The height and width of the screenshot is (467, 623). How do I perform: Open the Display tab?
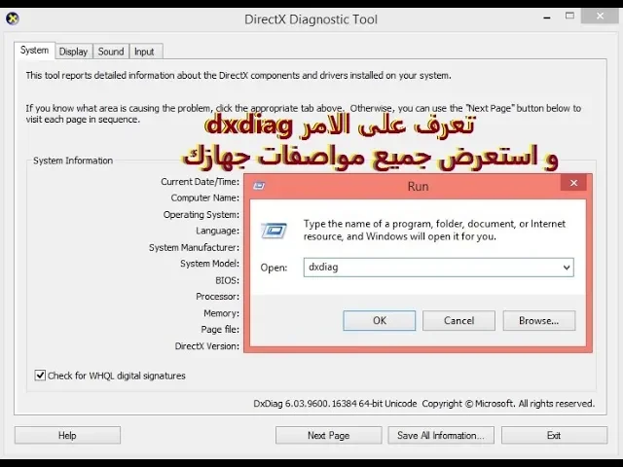tap(73, 52)
